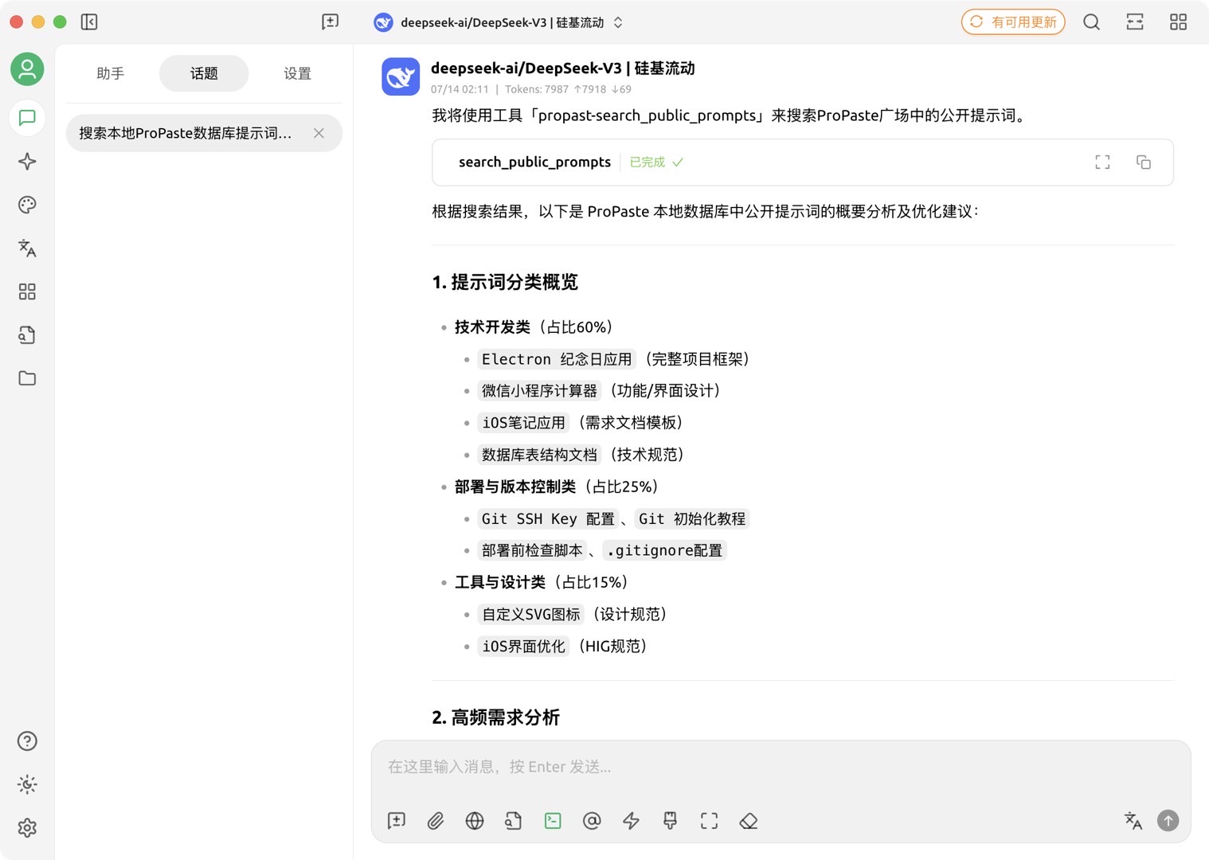This screenshot has width=1209, height=860.
Task: Click the heading 1. 提示词分类概览
Action: click(505, 282)
